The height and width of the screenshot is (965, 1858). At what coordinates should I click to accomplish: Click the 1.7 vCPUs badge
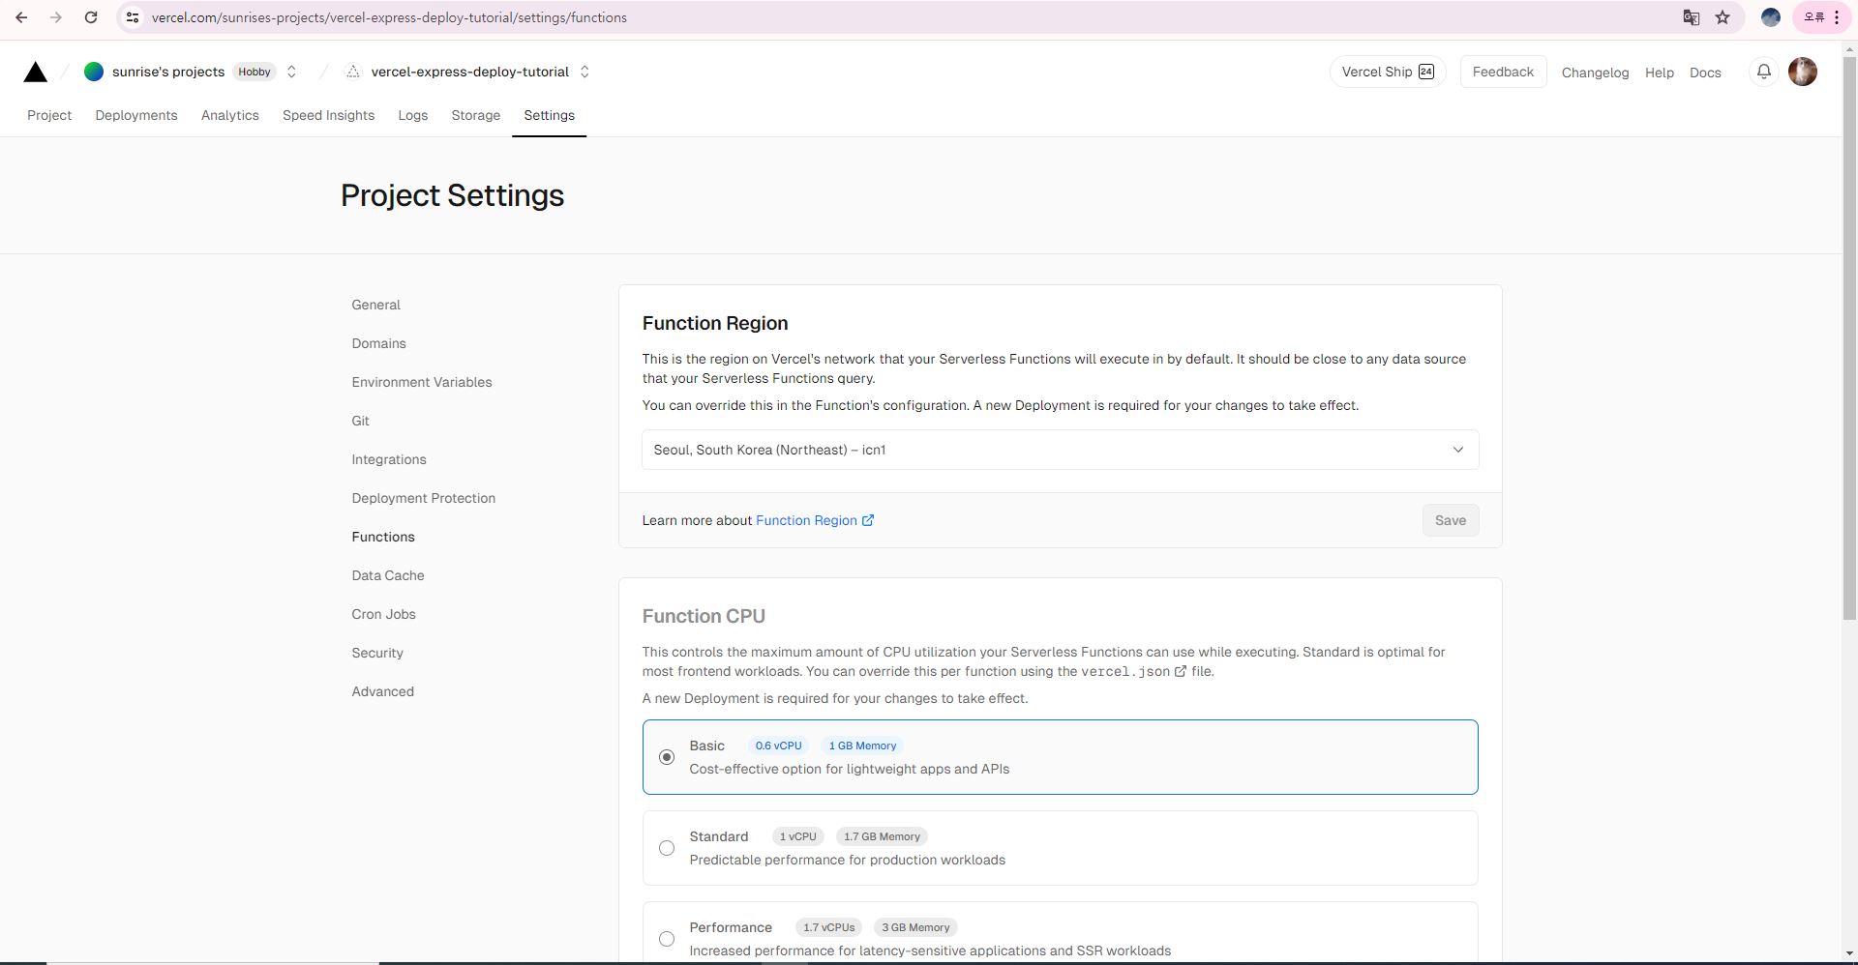point(828,927)
